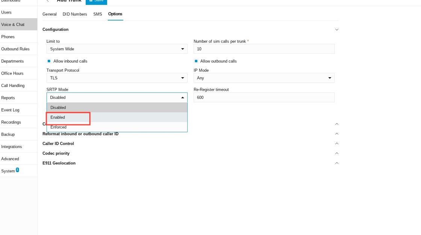
Task: Open Backup in sidebar
Action: (18, 134)
